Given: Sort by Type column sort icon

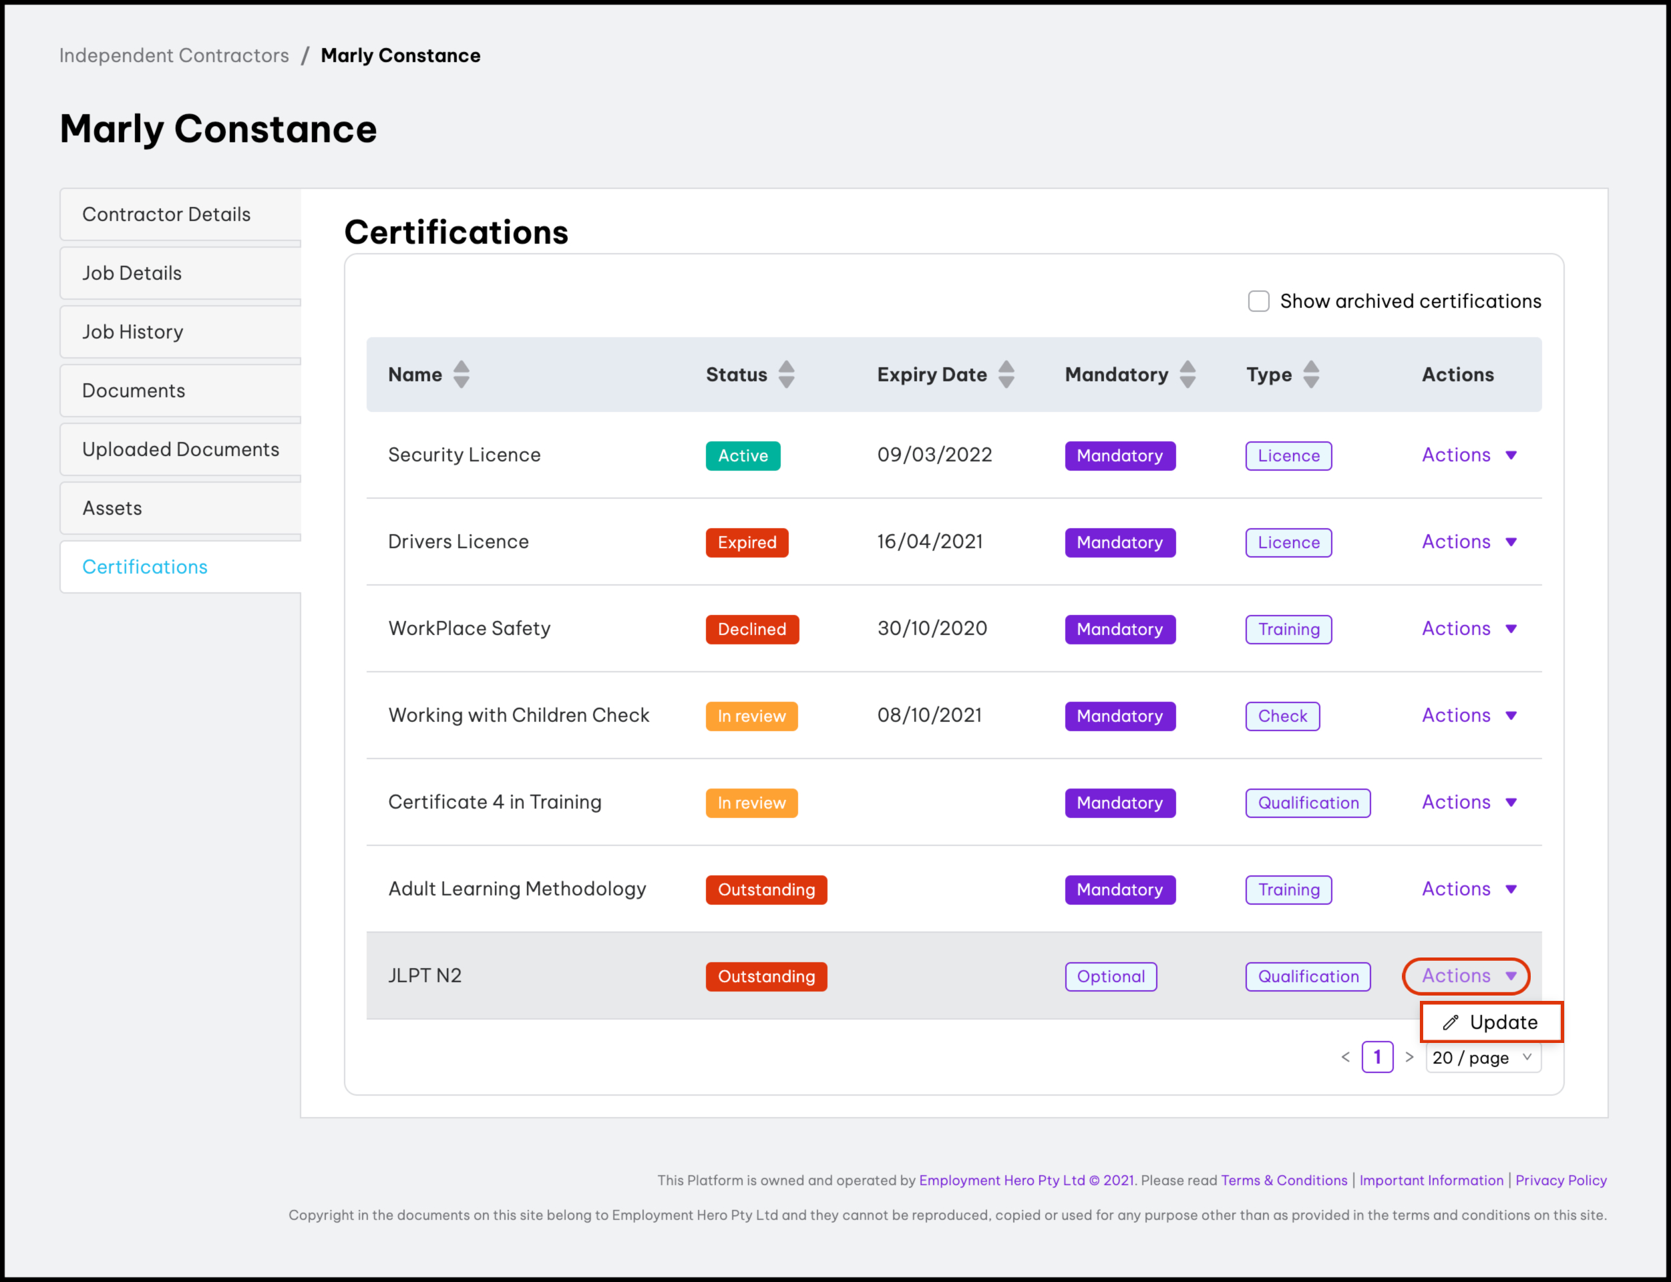Looking at the screenshot, I should (1311, 375).
